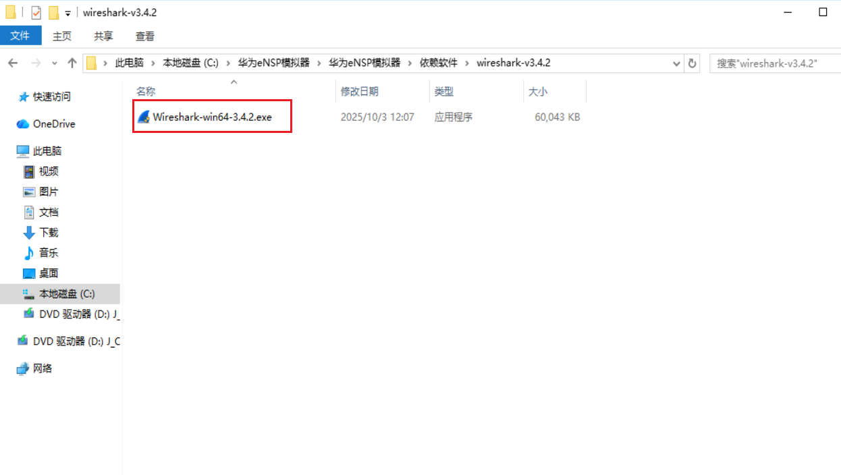The height and width of the screenshot is (475, 841).
Task: Open the 主页 ribbon tab
Action: [62, 36]
